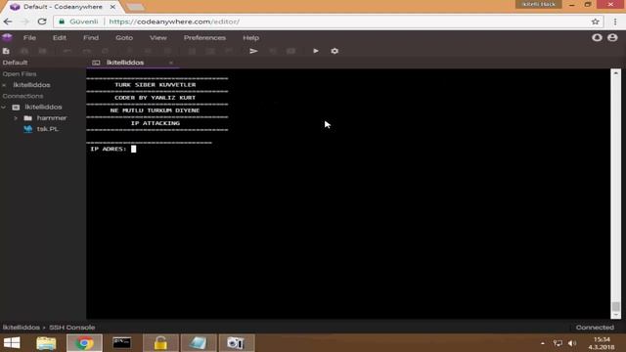Click the terminal scrollbar up arrow
Screen dimensions: 626x352
click(x=615, y=73)
